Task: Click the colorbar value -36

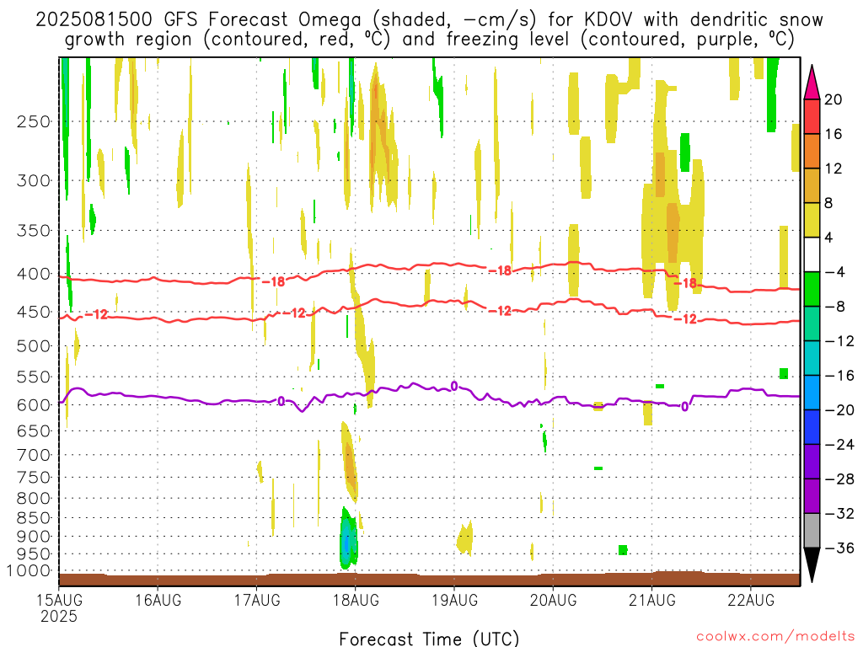Action: 840,548
